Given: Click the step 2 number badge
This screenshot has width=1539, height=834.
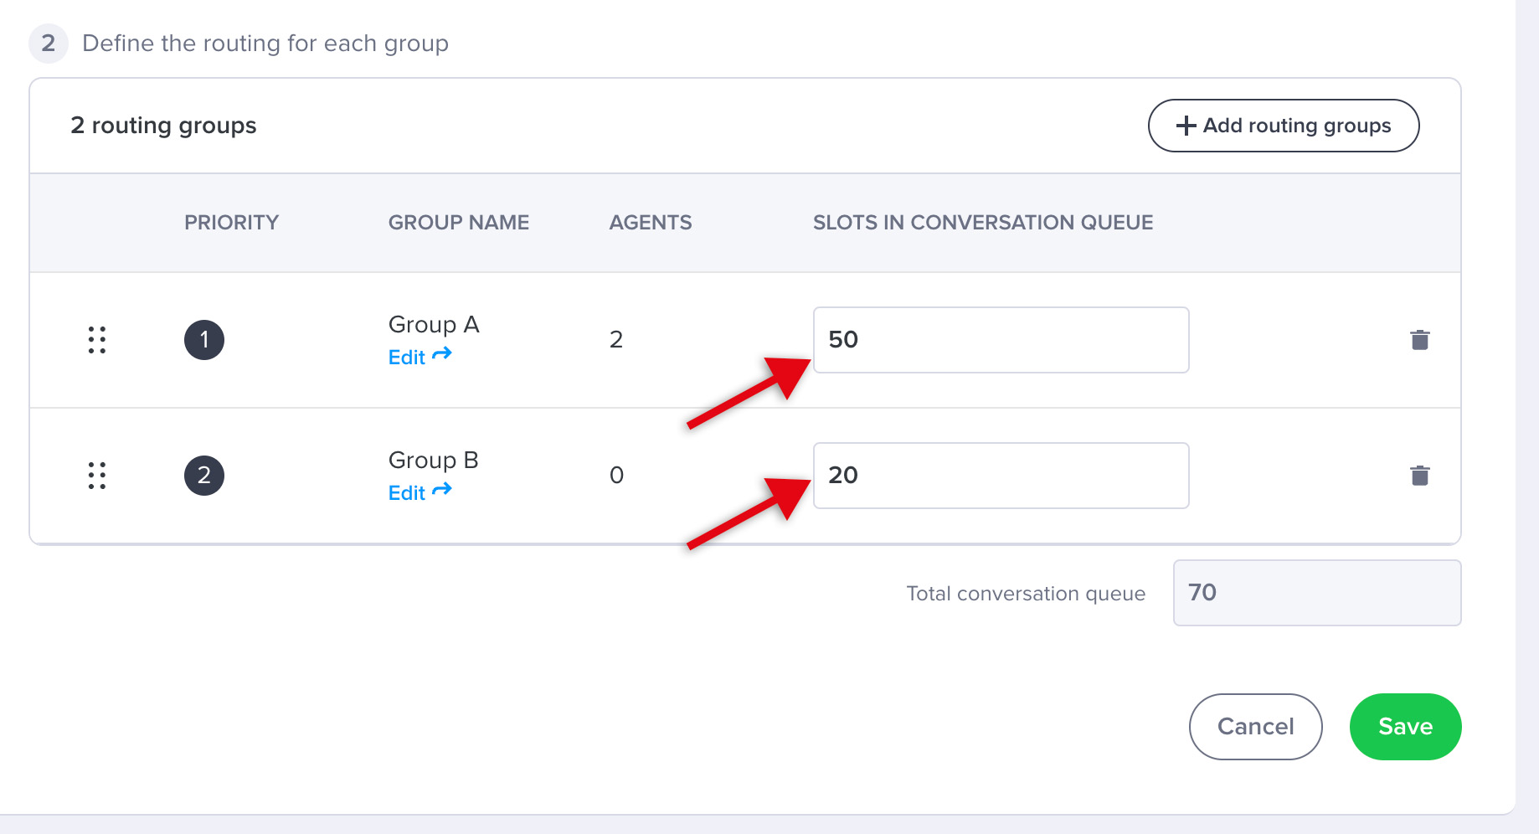Looking at the screenshot, I should [x=49, y=44].
